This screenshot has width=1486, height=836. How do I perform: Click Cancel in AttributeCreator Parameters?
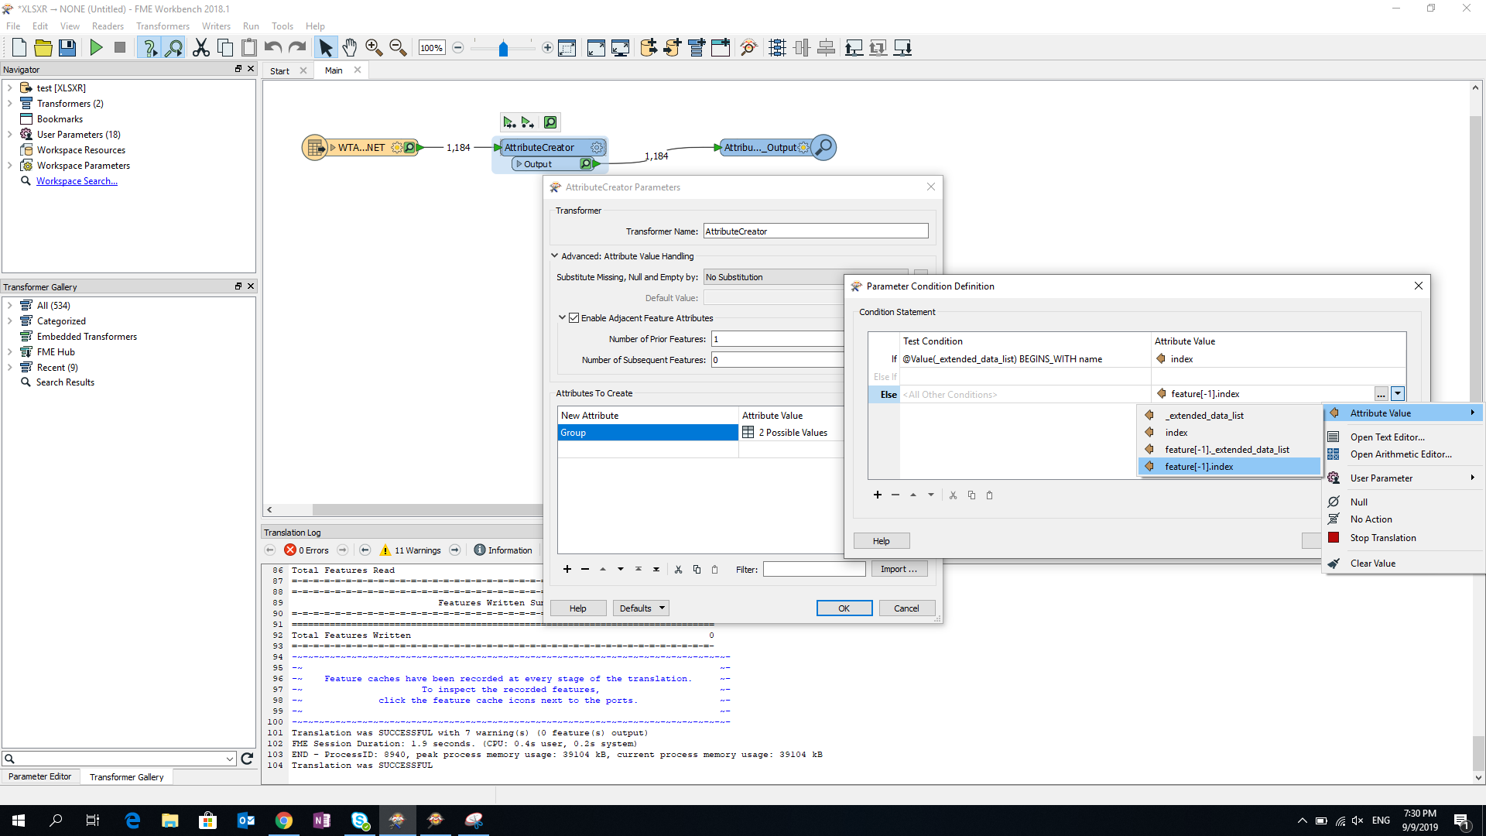click(x=906, y=608)
